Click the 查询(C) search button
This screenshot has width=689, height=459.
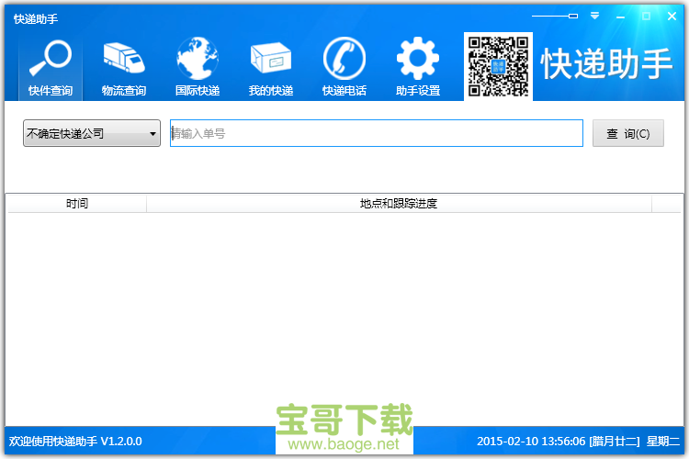coord(628,133)
